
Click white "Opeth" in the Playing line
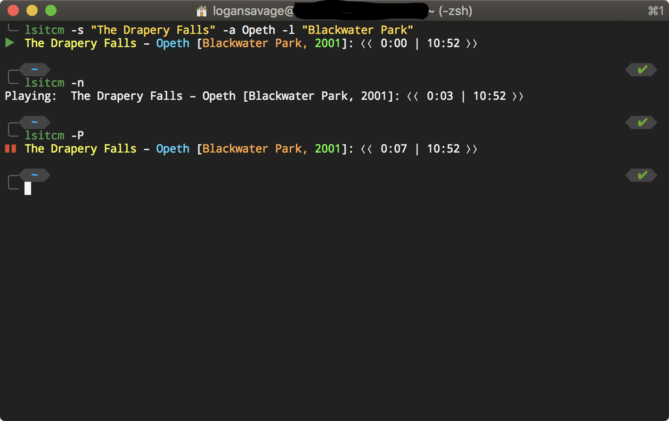point(219,96)
